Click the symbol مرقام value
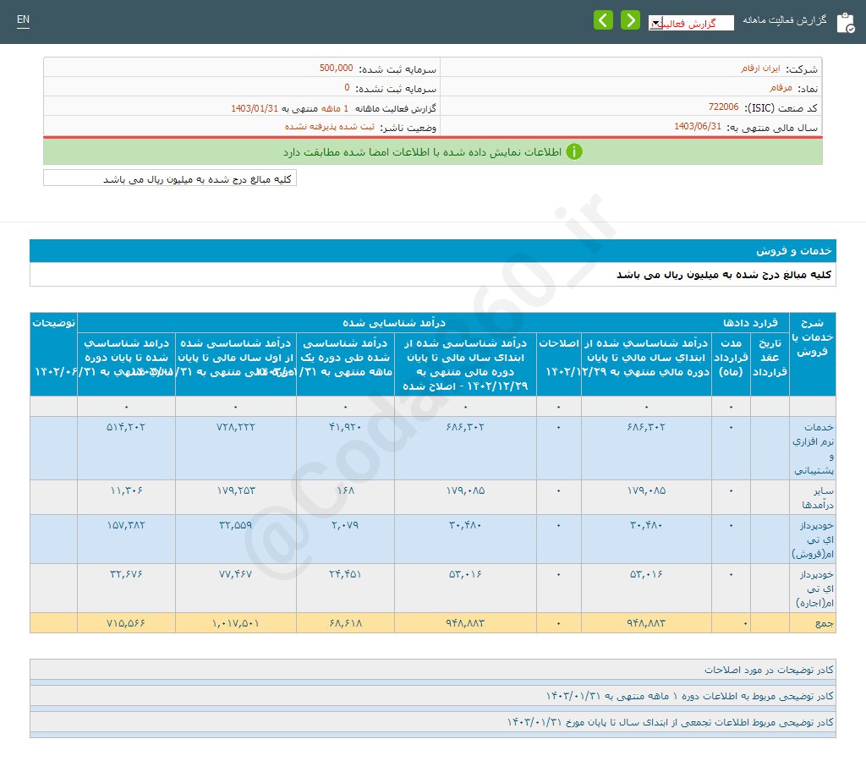866x772 pixels. 781,88
